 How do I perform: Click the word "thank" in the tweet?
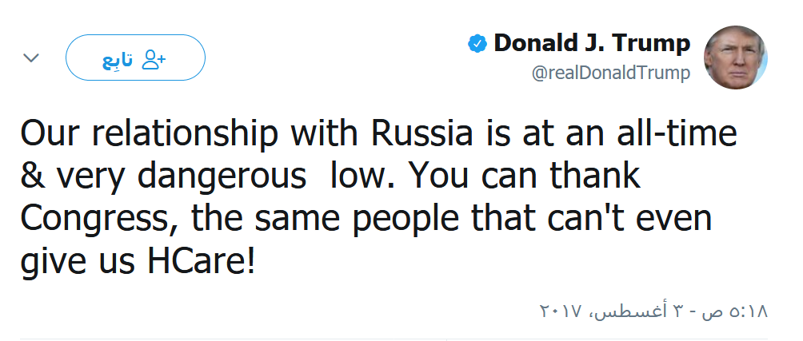click(x=592, y=176)
